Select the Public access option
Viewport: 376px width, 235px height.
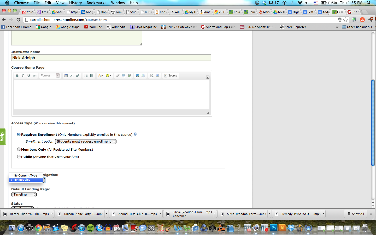(19, 156)
